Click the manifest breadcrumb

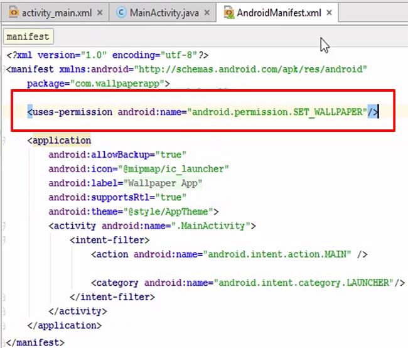pos(28,36)
